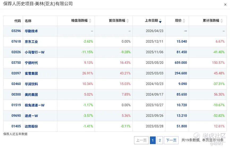
Task: Open stock 京东工业
Action: point(31,42)
